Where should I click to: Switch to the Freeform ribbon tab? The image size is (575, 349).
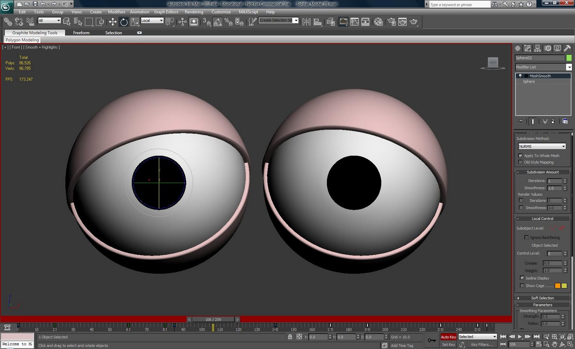tap(81, 33)
